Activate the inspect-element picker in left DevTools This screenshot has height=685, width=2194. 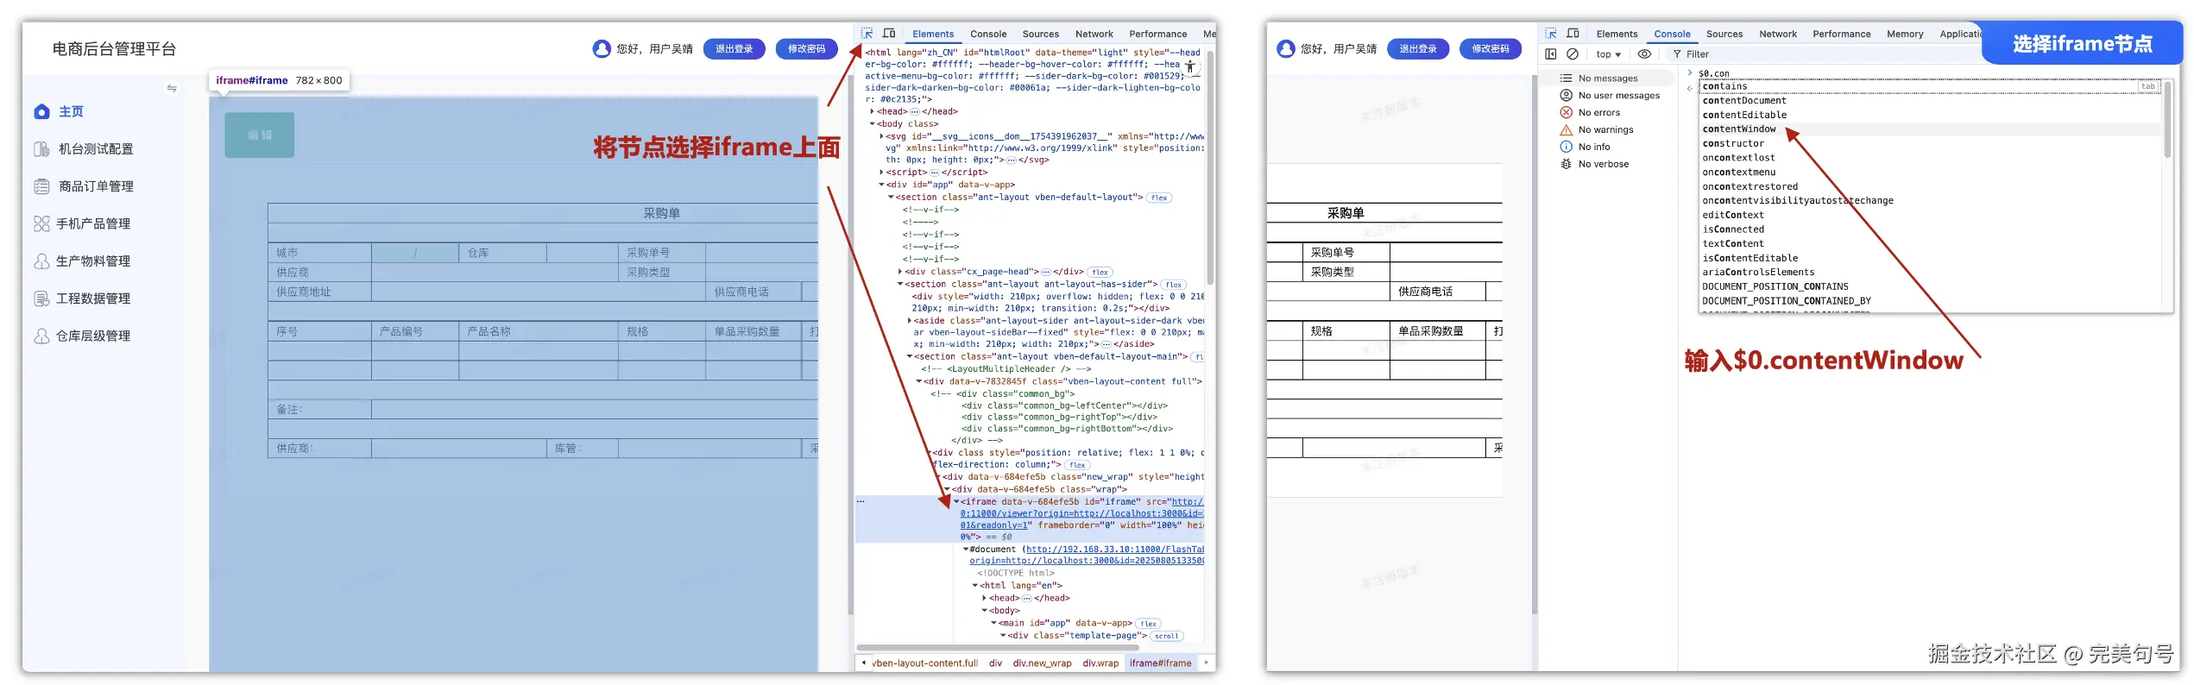tap(867, 34)
